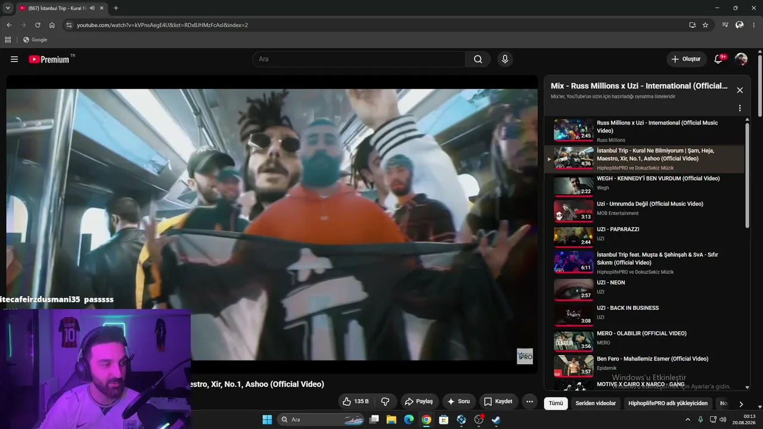Open the browser home page

point(52,25)
